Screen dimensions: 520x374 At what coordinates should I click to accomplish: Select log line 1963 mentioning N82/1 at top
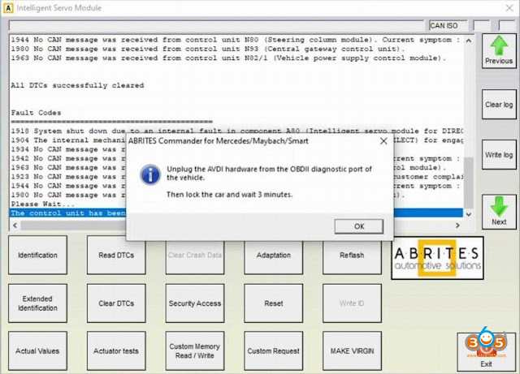click(228, 58)
